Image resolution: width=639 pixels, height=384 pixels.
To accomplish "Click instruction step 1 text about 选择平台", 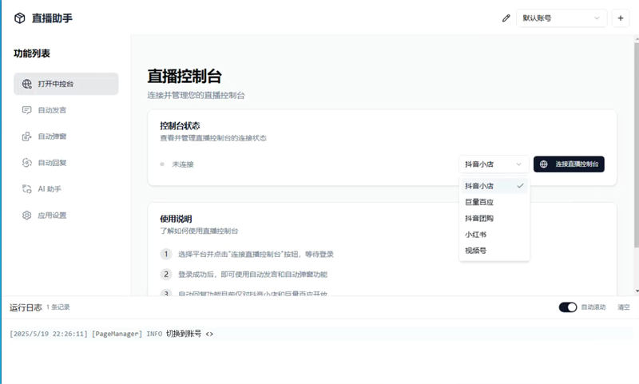I will [256, 254].
